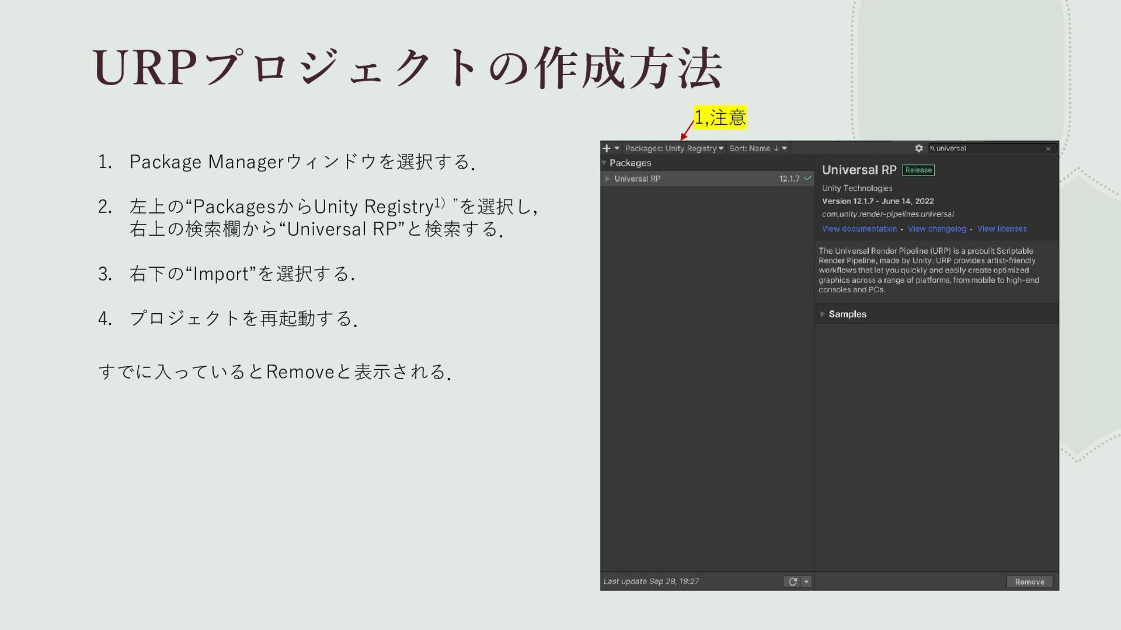Image resolution: width=1121 pixels, height=630 pixels.
Task: Select the Universal RP package row
Action: 707,179
